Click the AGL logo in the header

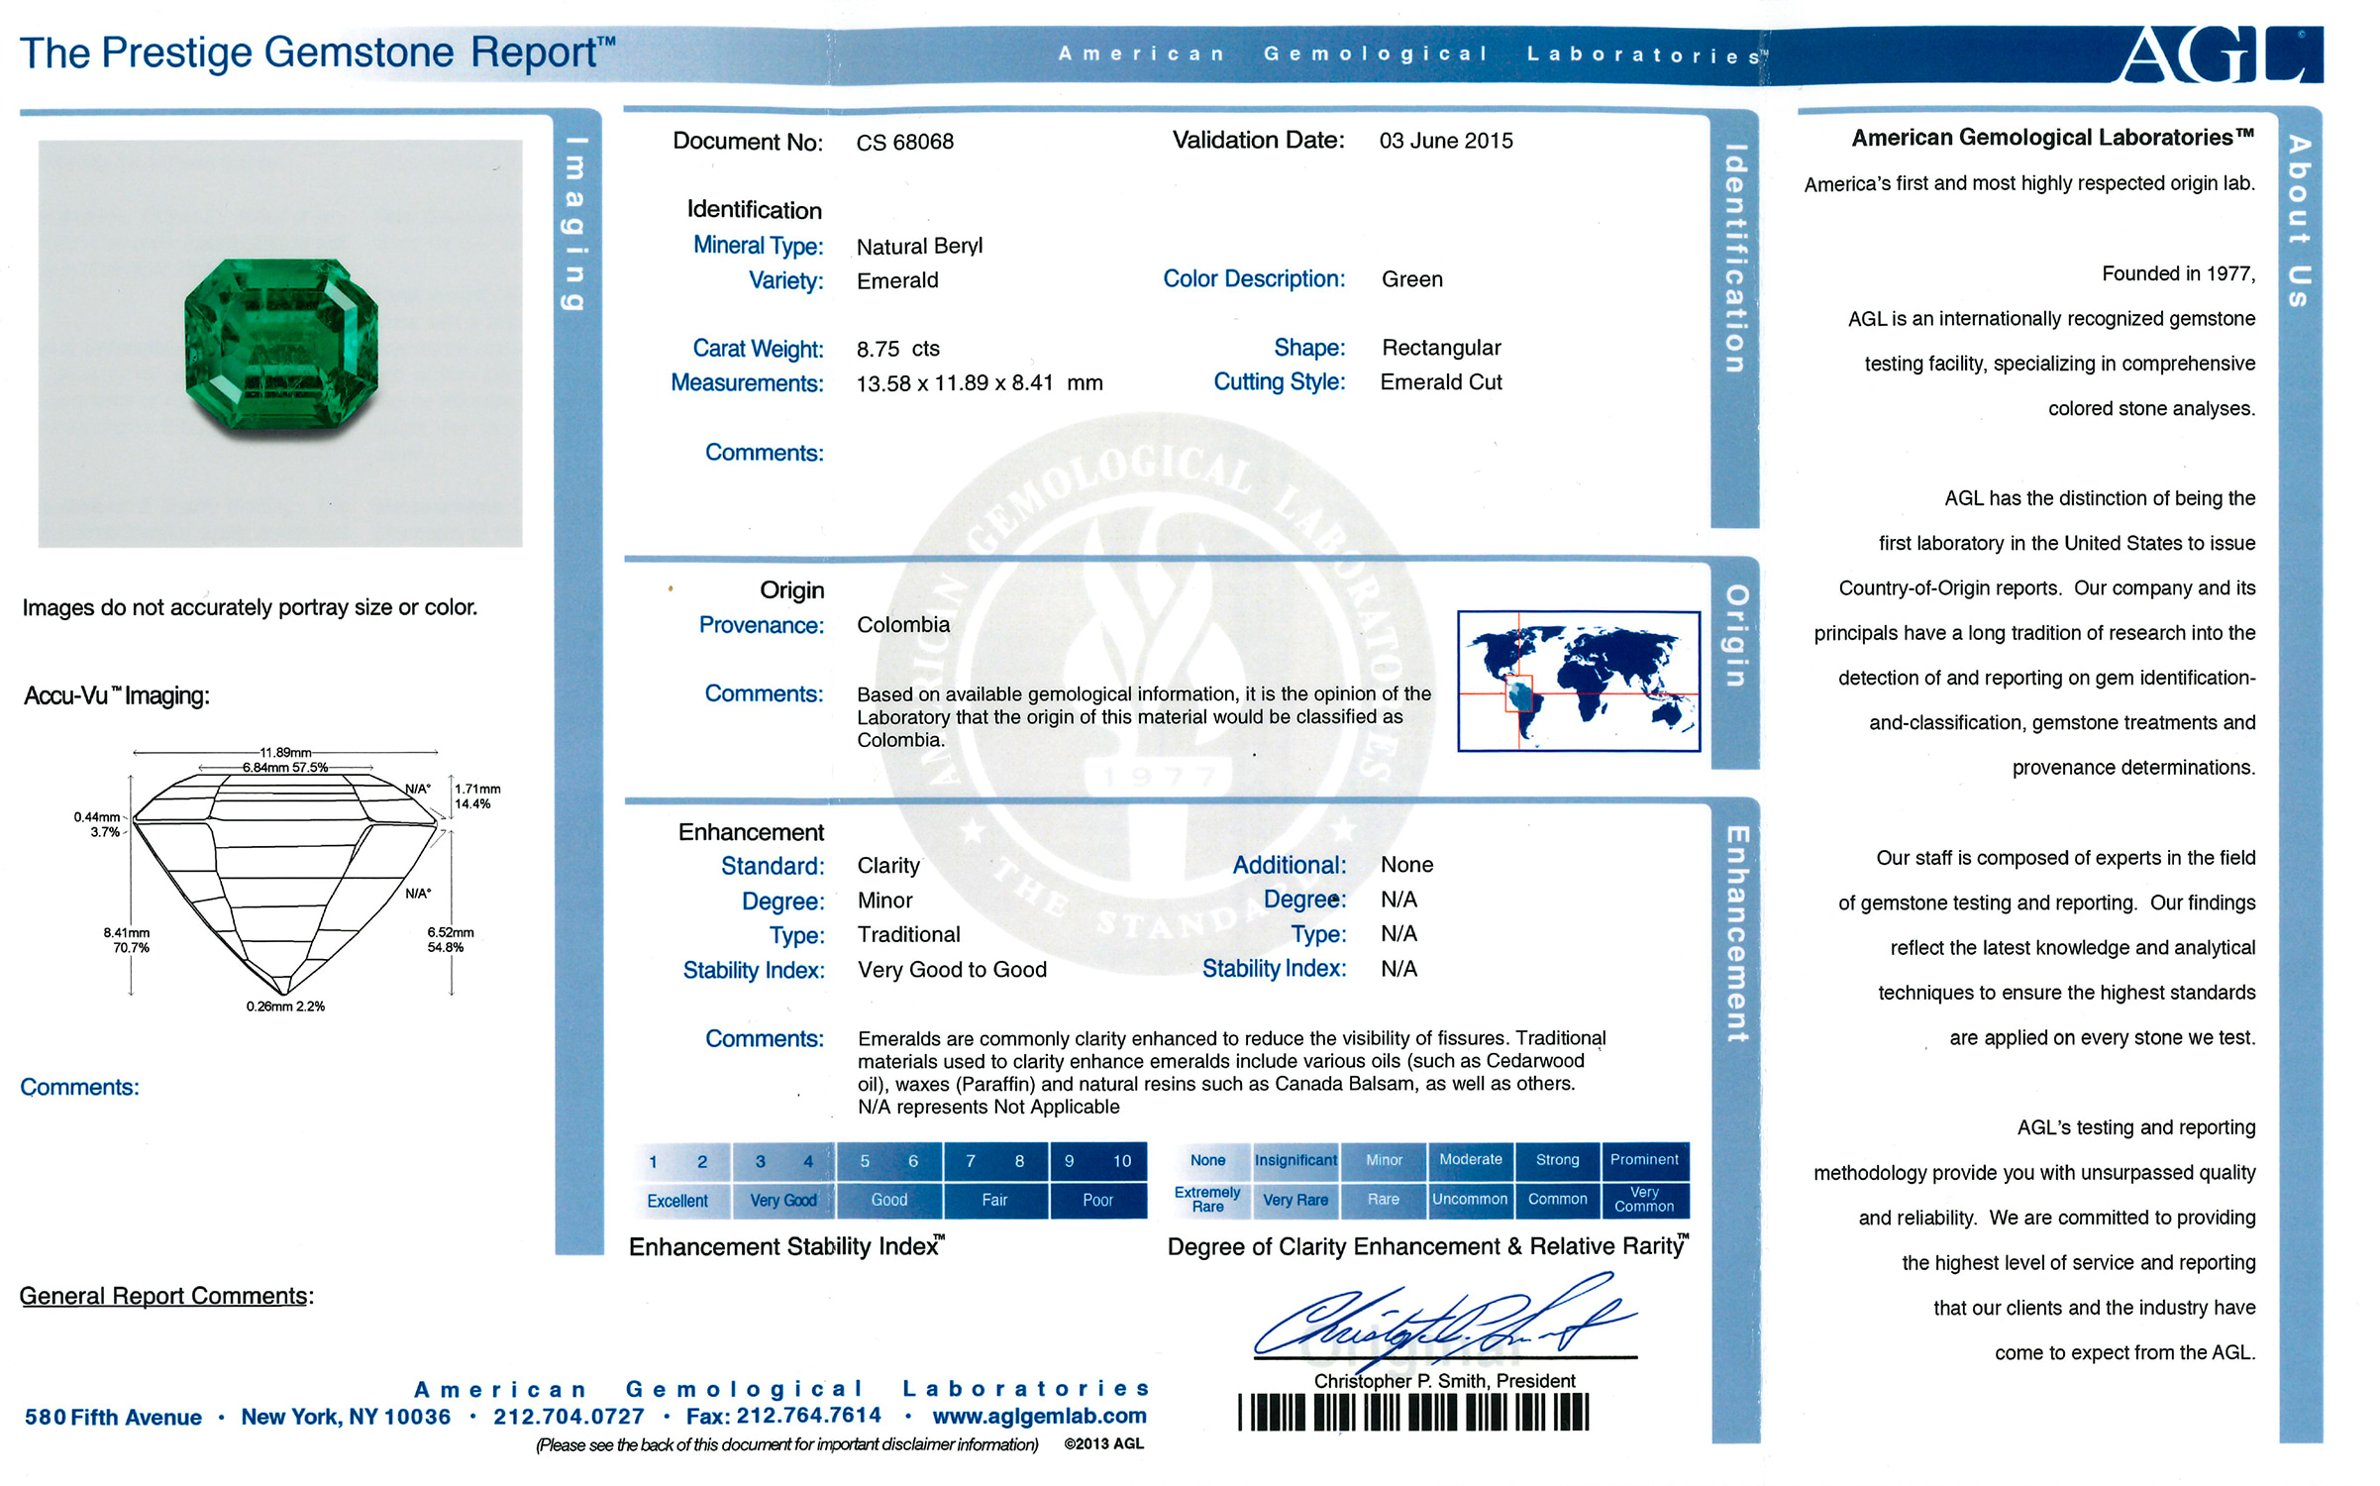(x=2221, y=54)
